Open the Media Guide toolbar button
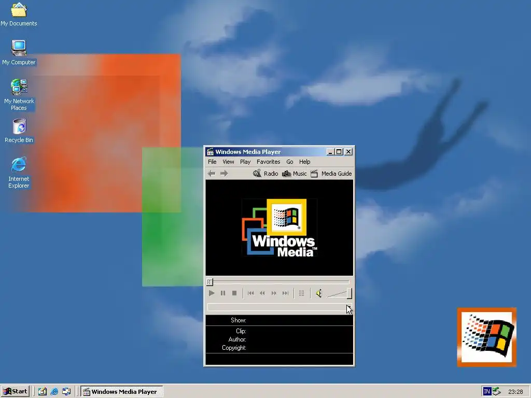This screenshot has width=531, height=398. tap(331, 174)
